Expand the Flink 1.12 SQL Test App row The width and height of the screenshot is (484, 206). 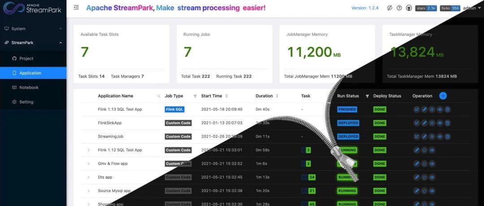pos(89,150)
